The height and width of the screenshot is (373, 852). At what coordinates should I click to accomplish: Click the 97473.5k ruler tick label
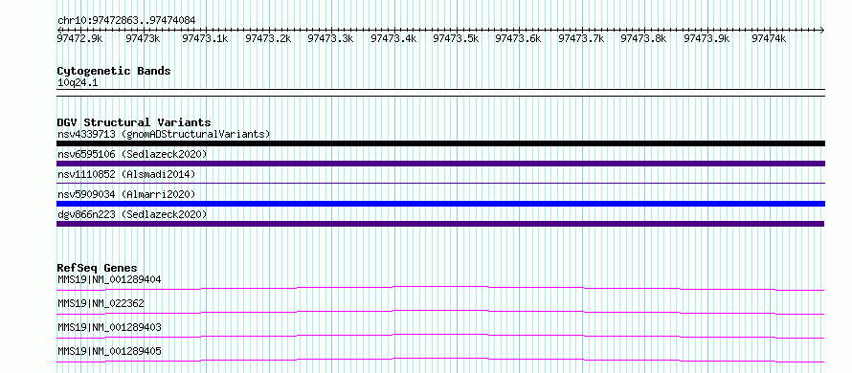click(456, 38)
